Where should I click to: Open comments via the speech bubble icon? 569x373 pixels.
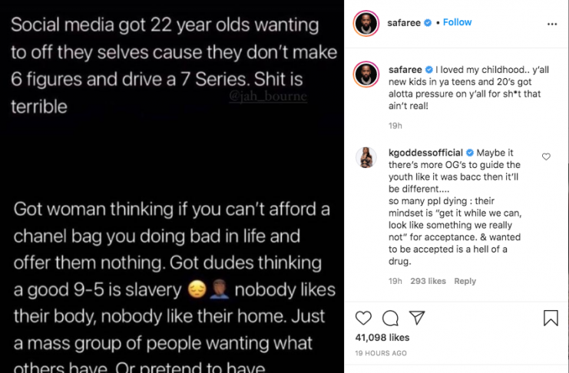390,318
